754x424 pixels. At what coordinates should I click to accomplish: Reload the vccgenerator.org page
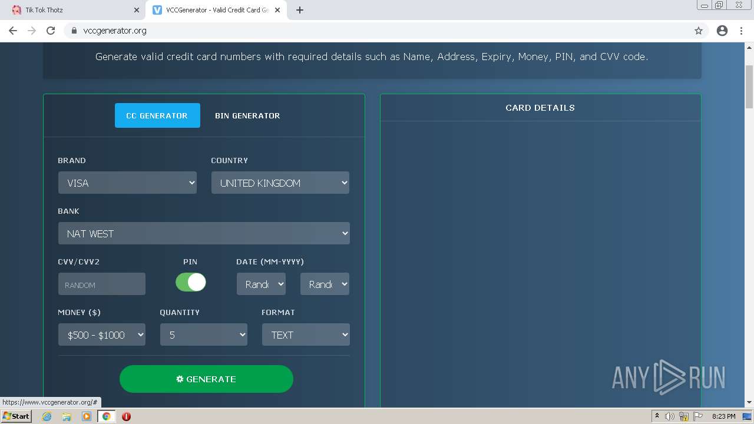[51, 31]
